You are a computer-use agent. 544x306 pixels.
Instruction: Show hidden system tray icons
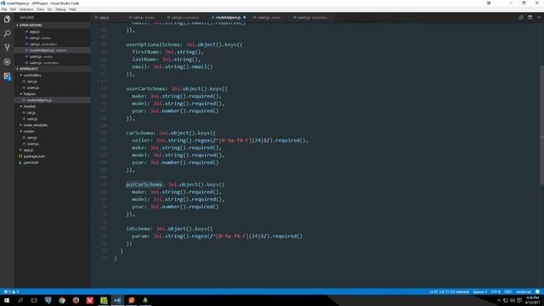(499, 300)
